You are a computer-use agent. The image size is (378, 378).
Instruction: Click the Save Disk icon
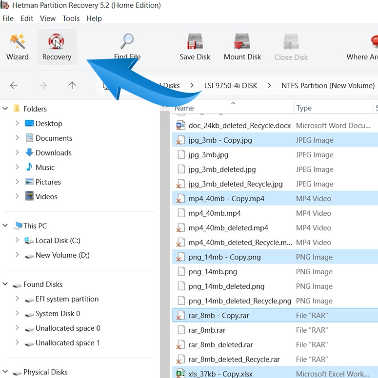coord(195,41)
